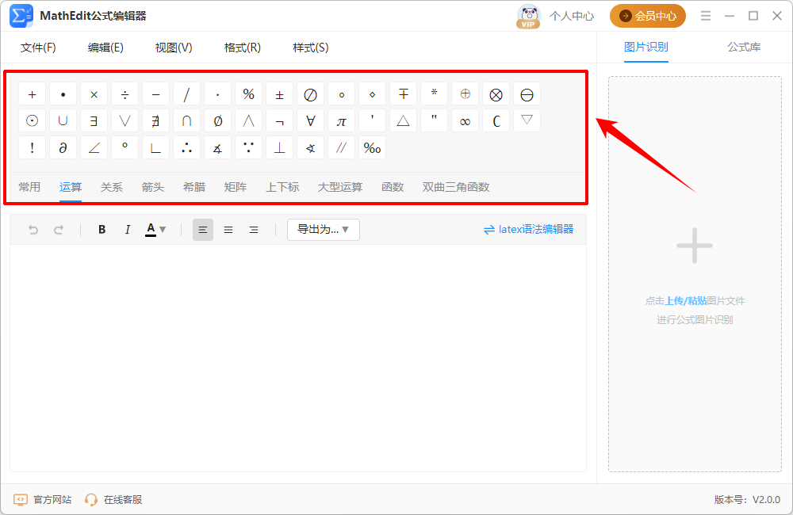Screen dimensions: 793x515
Task: Click the undo arrow
Action: point(33,230)
